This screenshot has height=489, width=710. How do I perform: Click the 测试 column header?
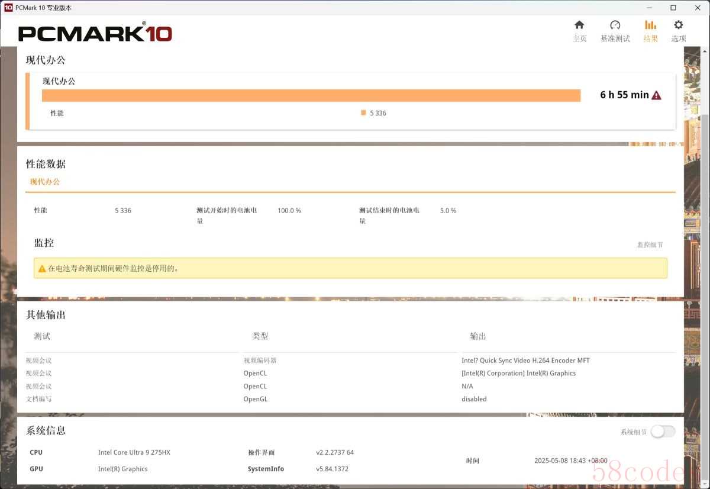pyautogui.click(x=42, y=336)
